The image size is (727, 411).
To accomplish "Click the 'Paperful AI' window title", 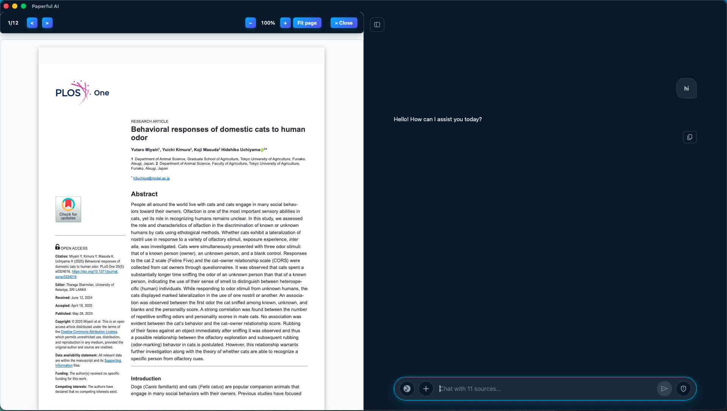I will click(x=45, y=6).
